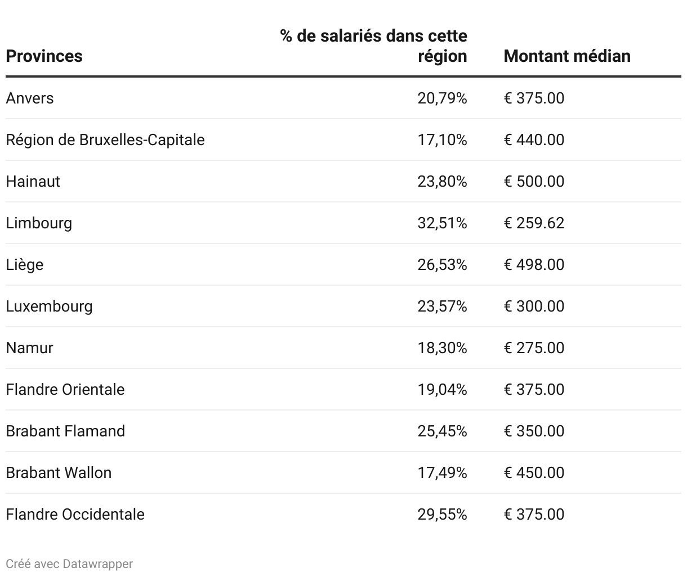Select the Anvers province row label
The image size is (687, 577).
pyautogui.click(x=30, y=98)
